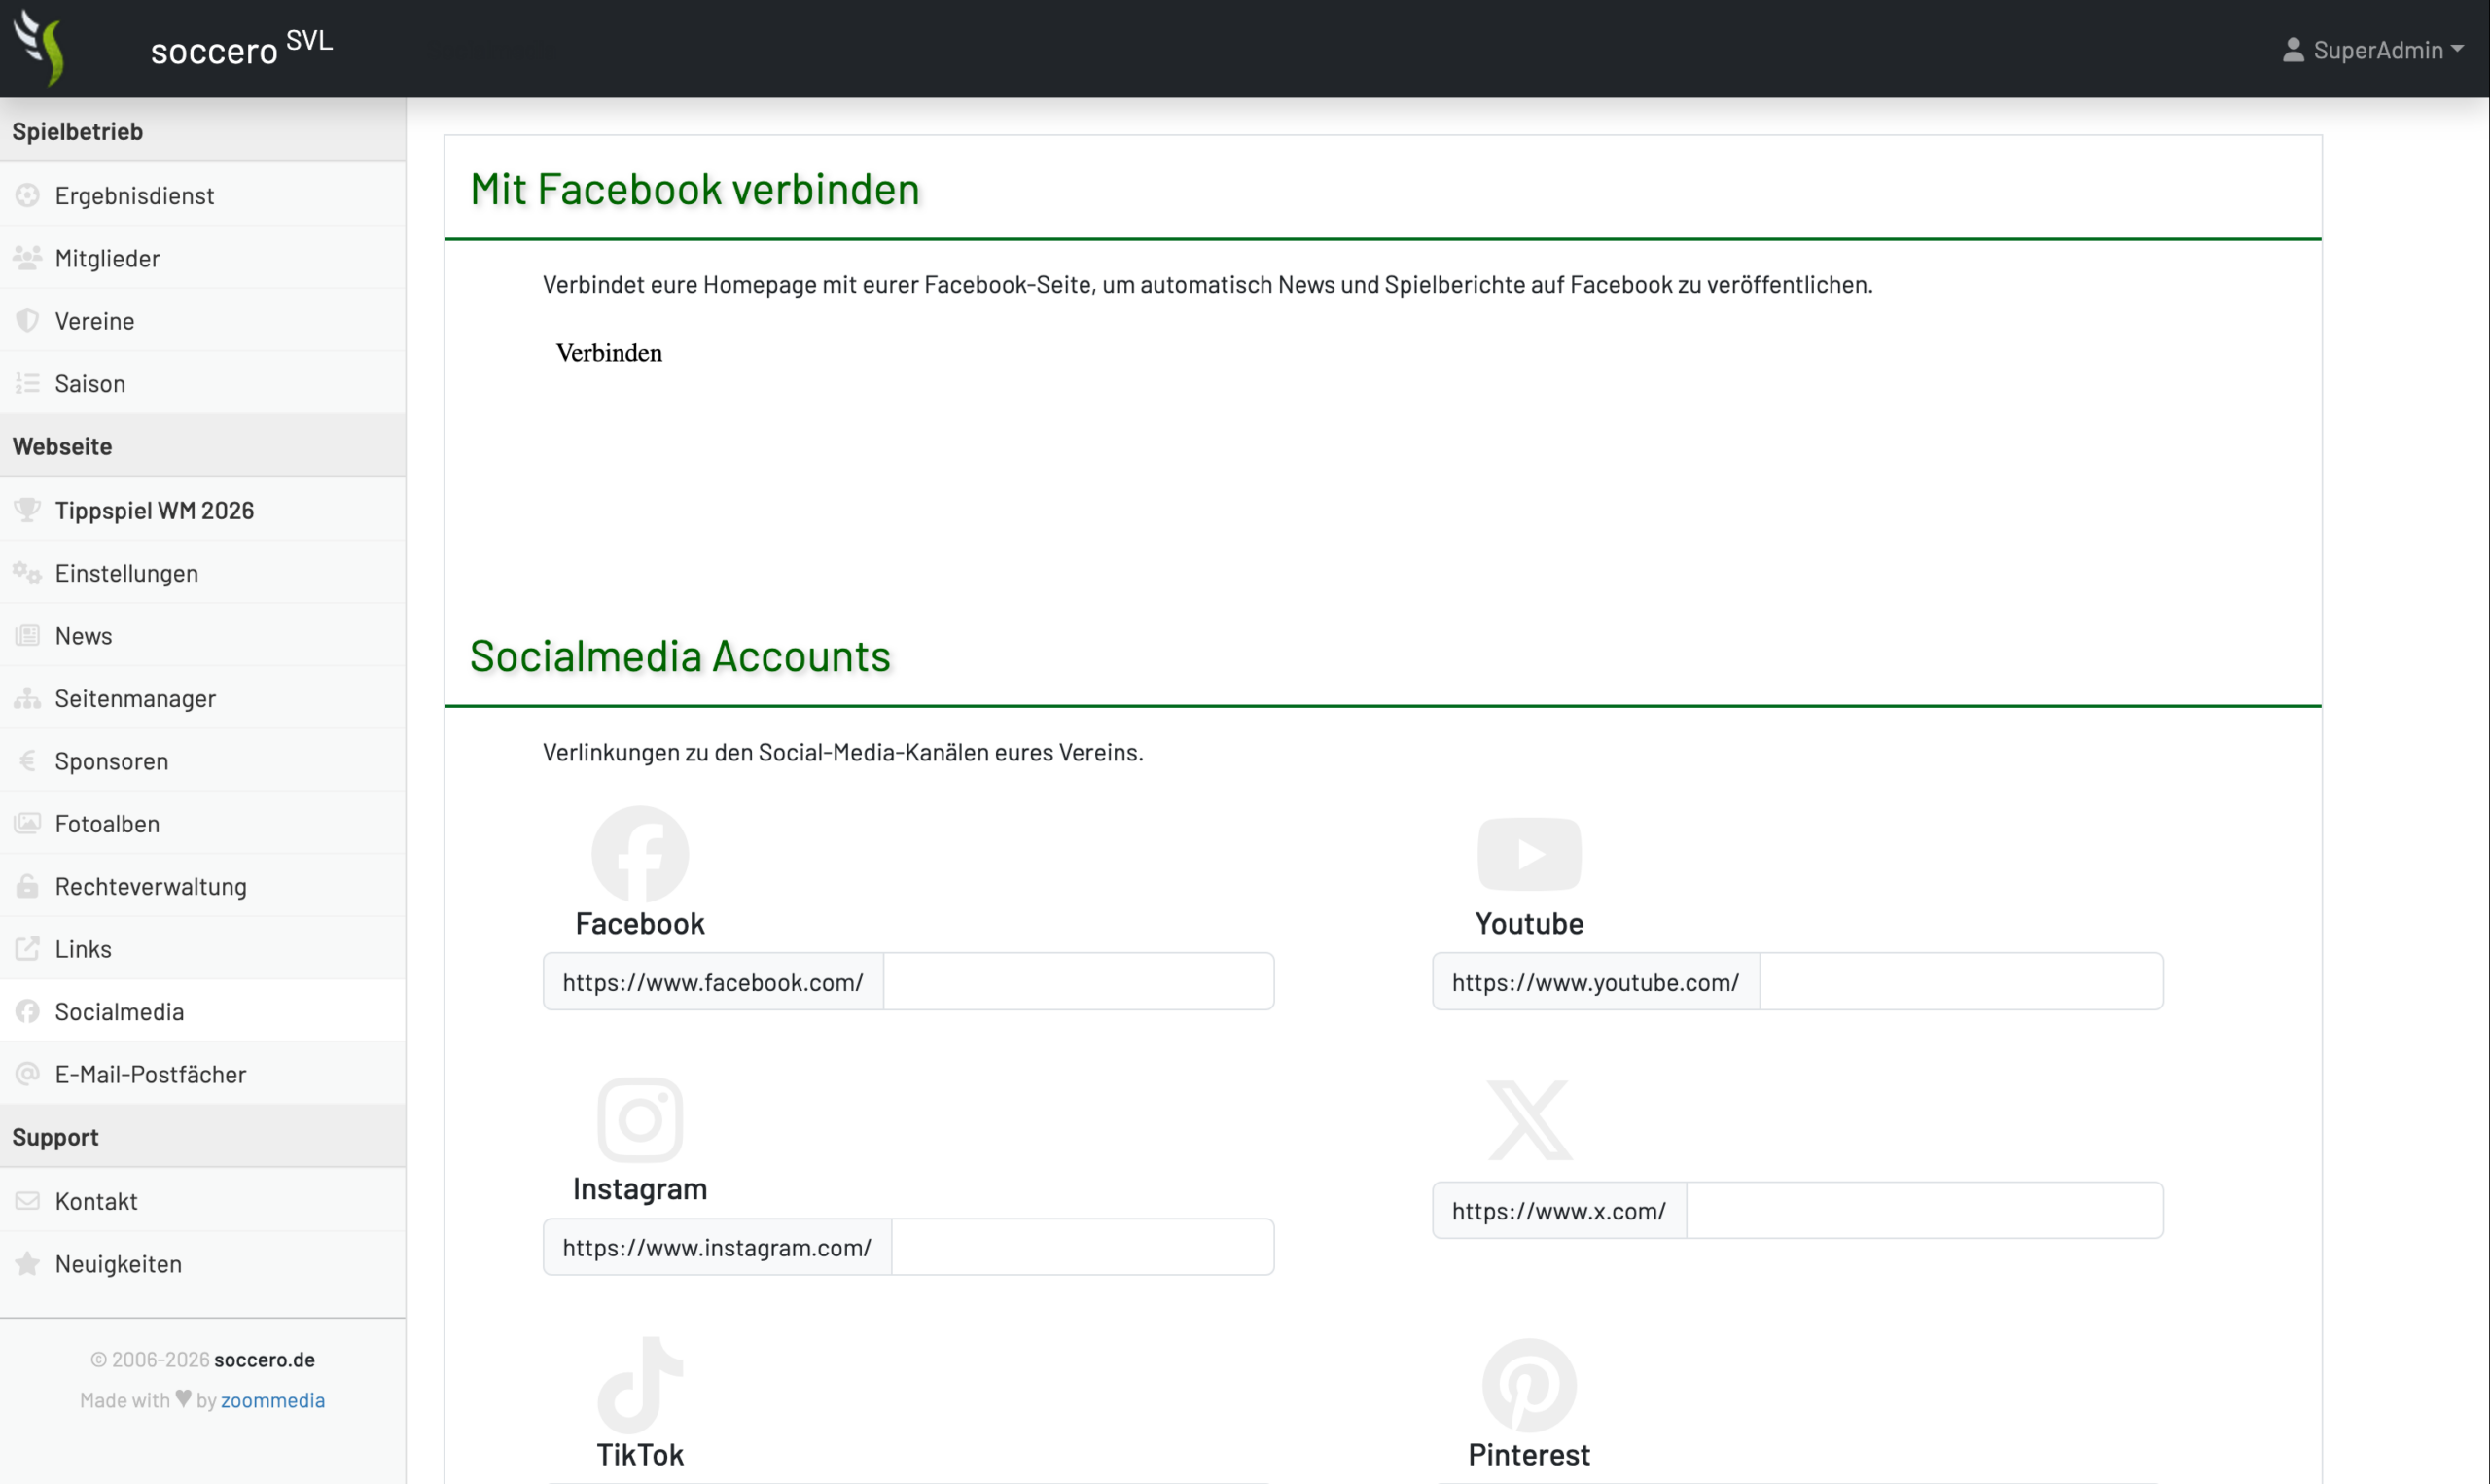
Task: Click the Socialmedia Facebook sidebar icon
Action: tap(27, 1012)
